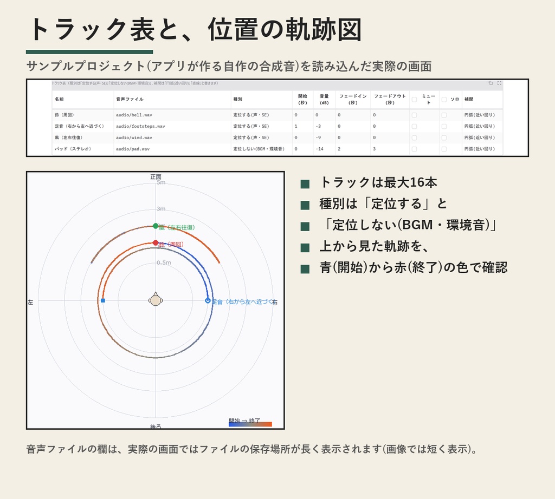Viewport: 555px width, 499px height.
Task: Click the 音量 (dB) column header
Action: (x=324, y=99)
